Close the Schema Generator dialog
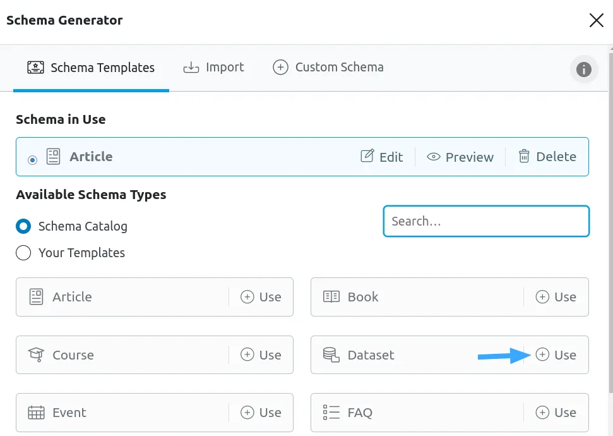Viewport: 613px width, 436px height. (x=596, y=20)
